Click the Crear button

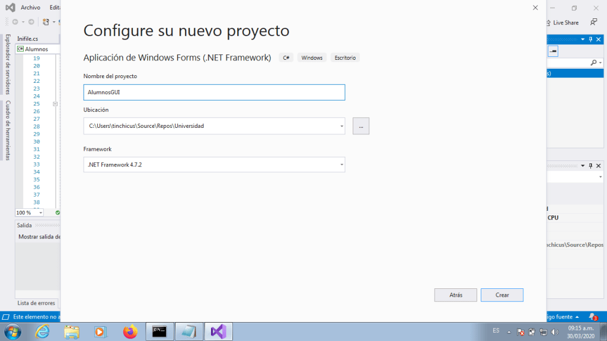501,295
